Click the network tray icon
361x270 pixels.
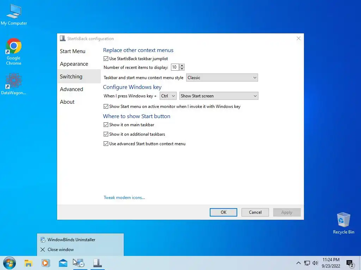click(307, 263)
